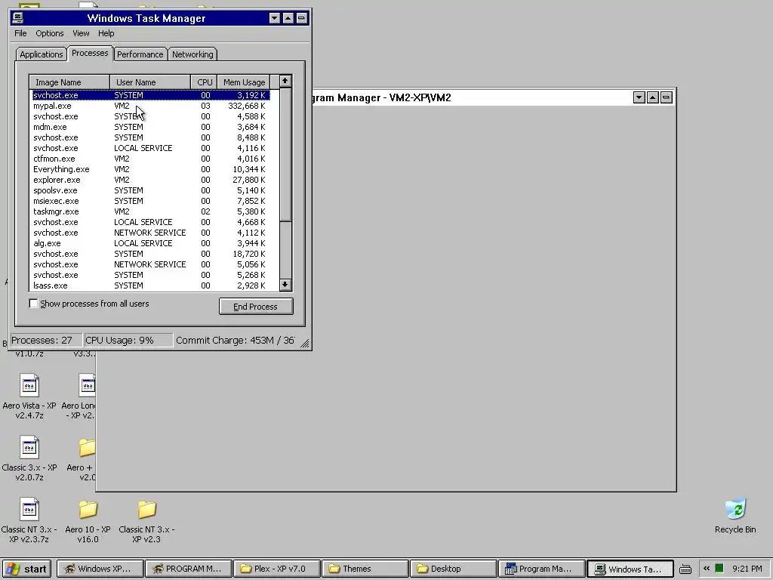Switch to PROGRAM M... taskbar button
This screenshot has width=773, height=580.
click(188, 569)
